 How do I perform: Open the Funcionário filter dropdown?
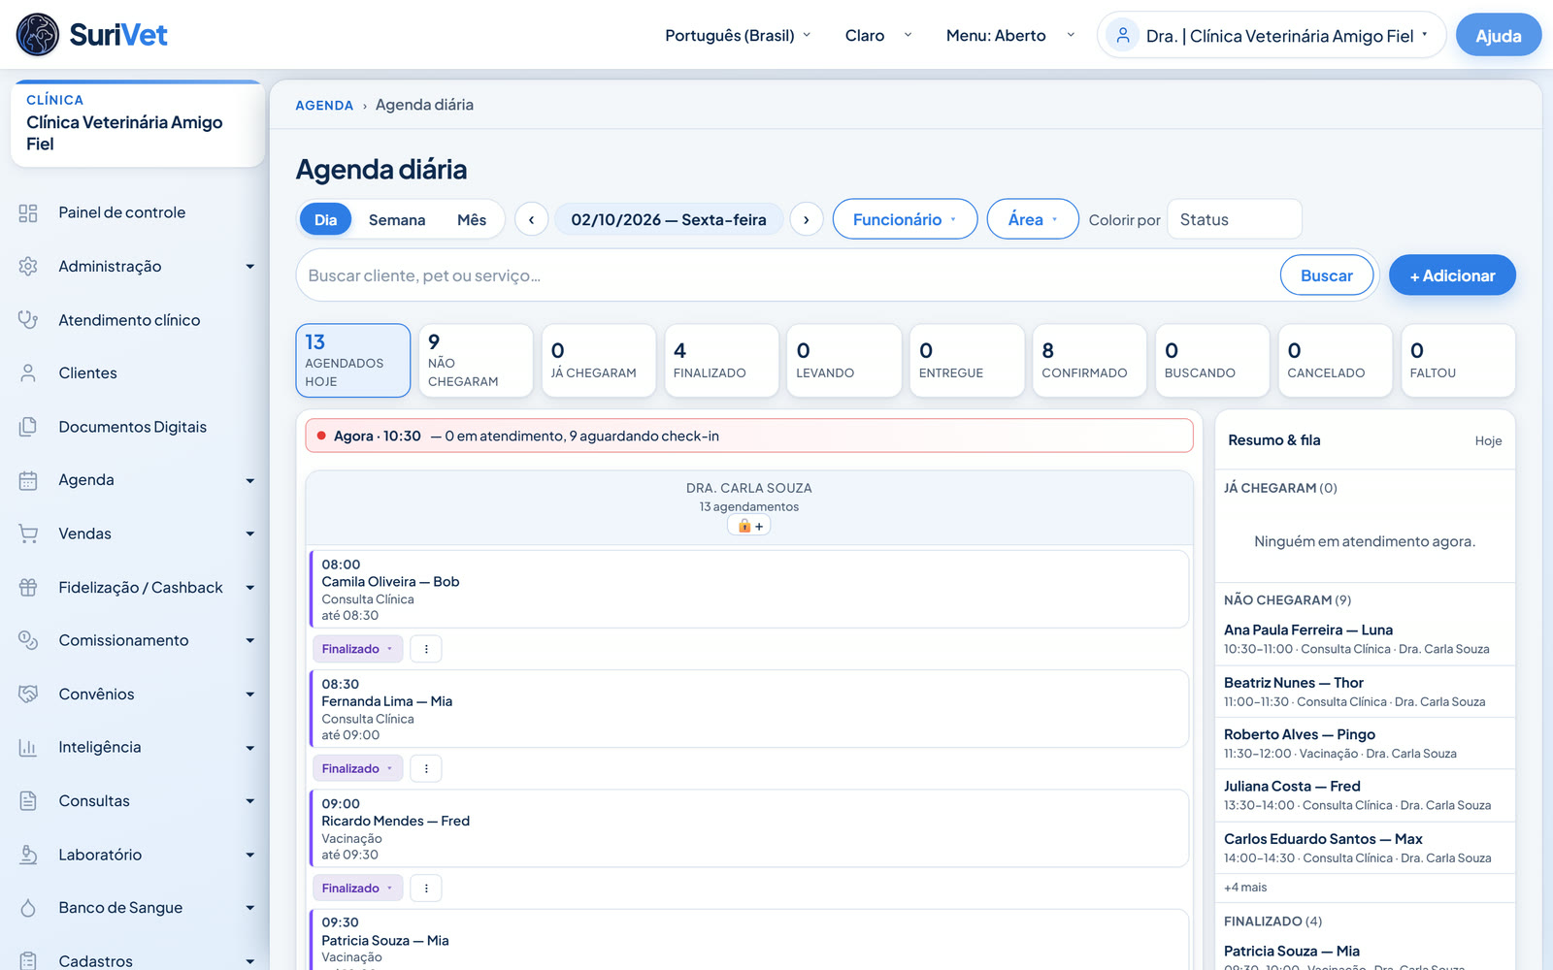[905, 219]
